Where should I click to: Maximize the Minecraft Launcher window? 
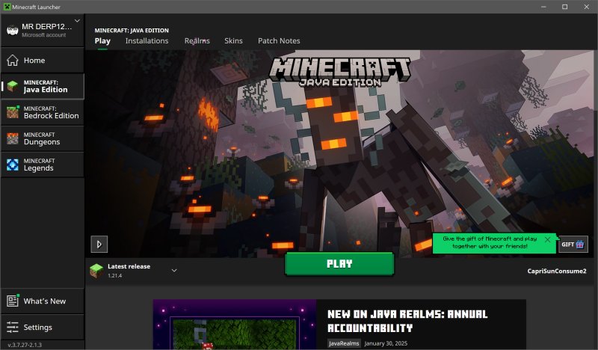coord(565,7)
